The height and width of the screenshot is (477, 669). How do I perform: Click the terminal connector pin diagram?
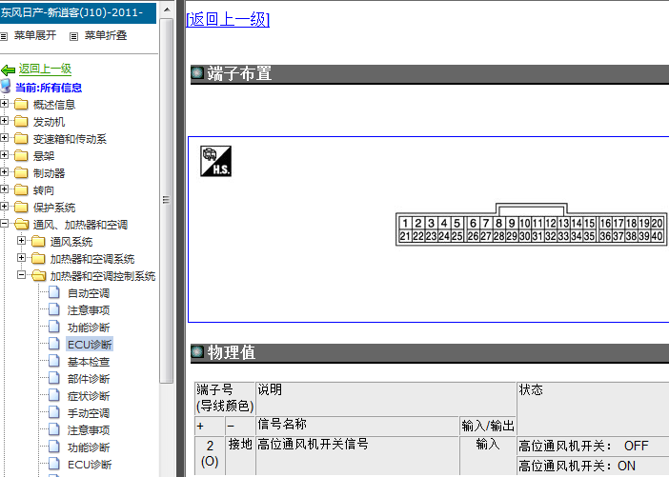point(531,225)
